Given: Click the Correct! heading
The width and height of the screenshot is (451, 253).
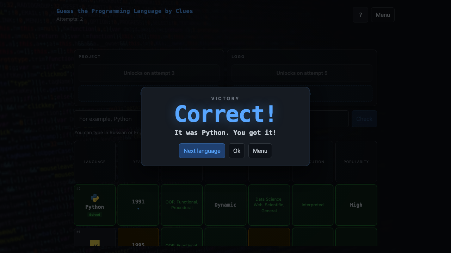Looking at the screenshot, I should [x=225, y=114].
